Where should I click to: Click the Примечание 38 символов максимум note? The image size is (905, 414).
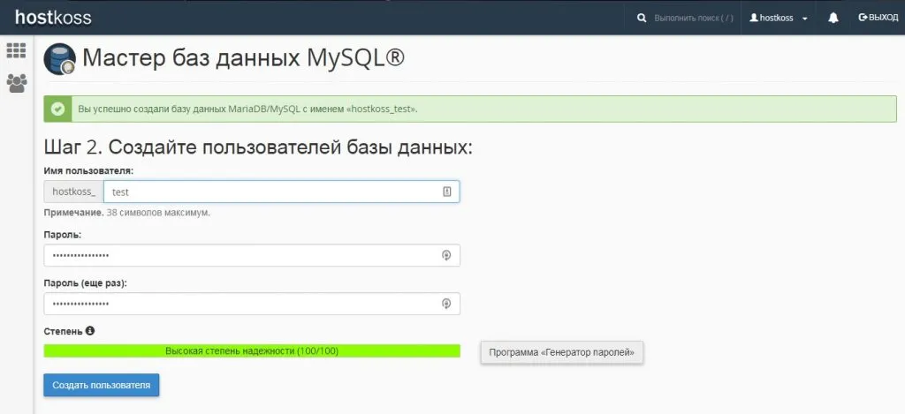pyautogui.click(x=127, y=213)
